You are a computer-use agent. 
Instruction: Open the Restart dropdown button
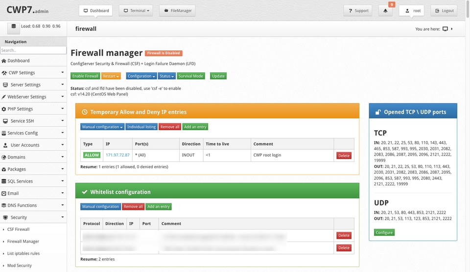pyautogui.click(x=111, y=76)
